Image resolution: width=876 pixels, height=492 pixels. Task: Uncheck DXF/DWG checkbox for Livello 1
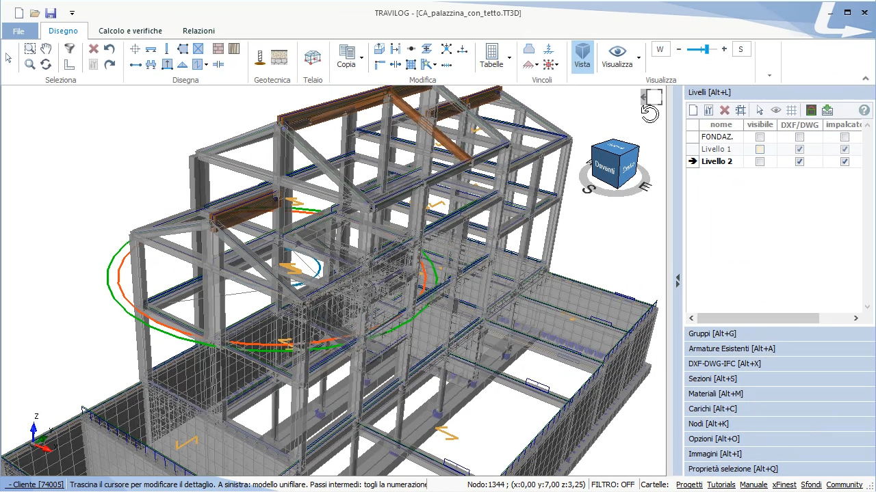pyautogui.click(x=799, y=149)
